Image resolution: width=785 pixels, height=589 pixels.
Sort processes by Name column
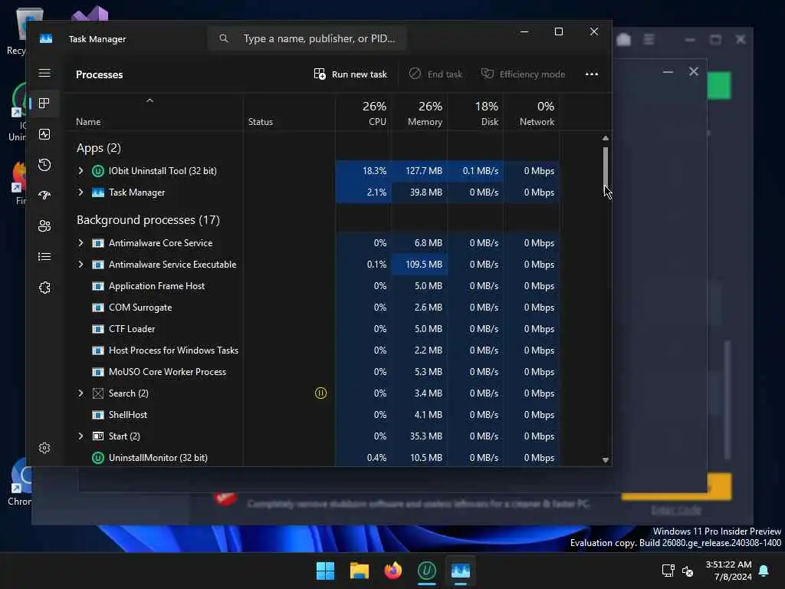point(88,122)
